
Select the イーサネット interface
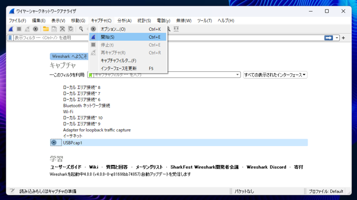[72, 136]
